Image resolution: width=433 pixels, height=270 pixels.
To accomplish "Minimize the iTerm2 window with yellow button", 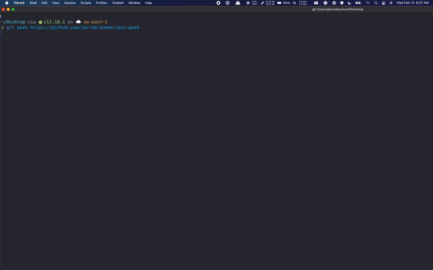I will [8, 9].
